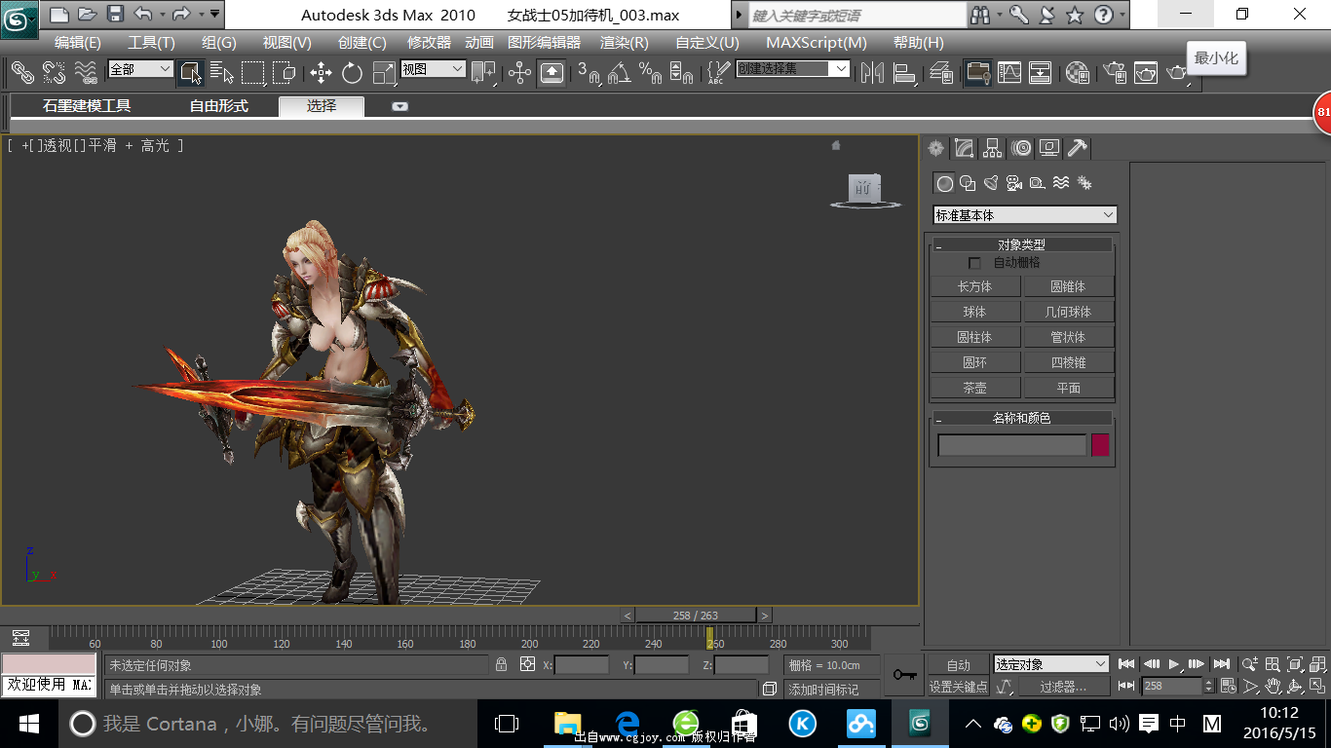Click the object name input field
The image size is (1331, 748).
point(1011,445)
